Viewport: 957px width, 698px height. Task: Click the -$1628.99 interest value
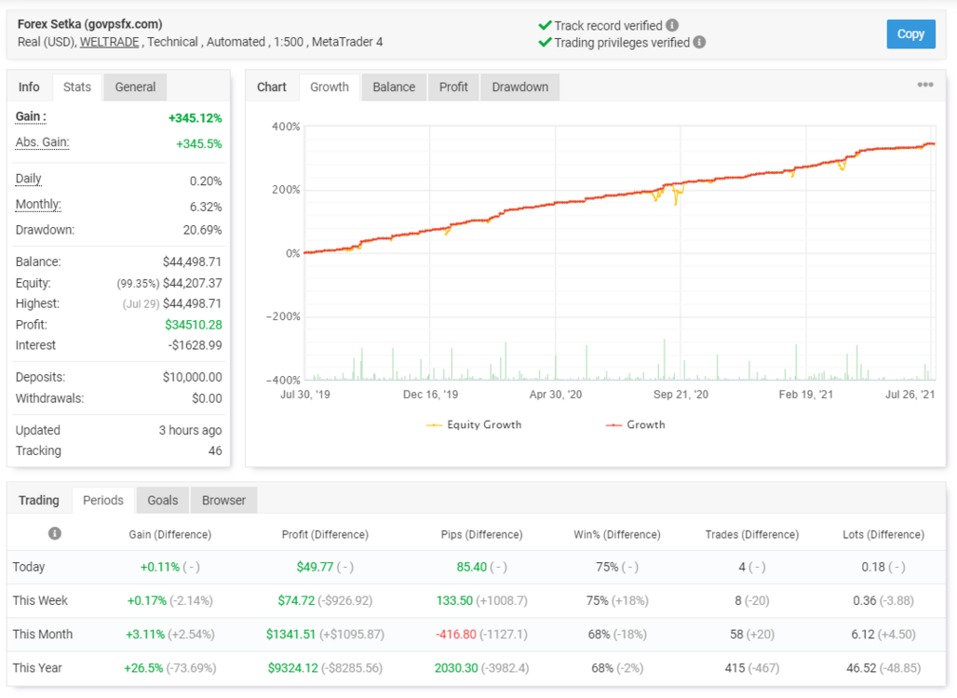(195, 345)
